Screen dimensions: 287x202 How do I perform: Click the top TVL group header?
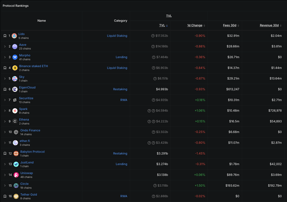click(x=169, y=16)
